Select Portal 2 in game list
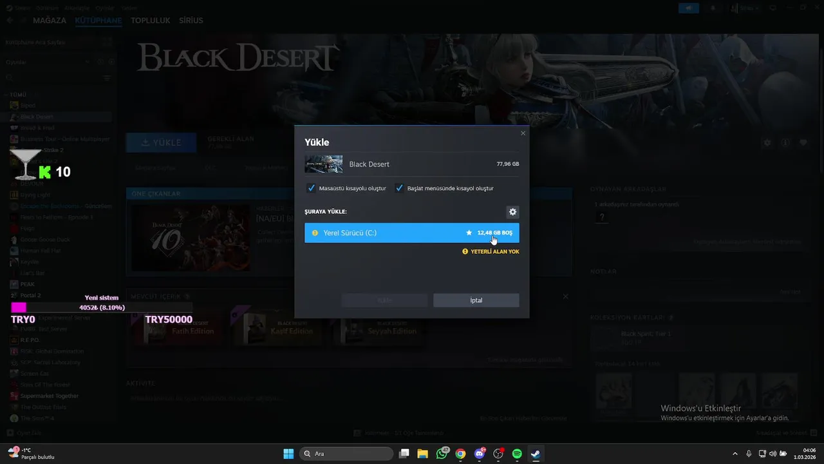The width and height of the screenshot is (824, 464). coord(30,295)
